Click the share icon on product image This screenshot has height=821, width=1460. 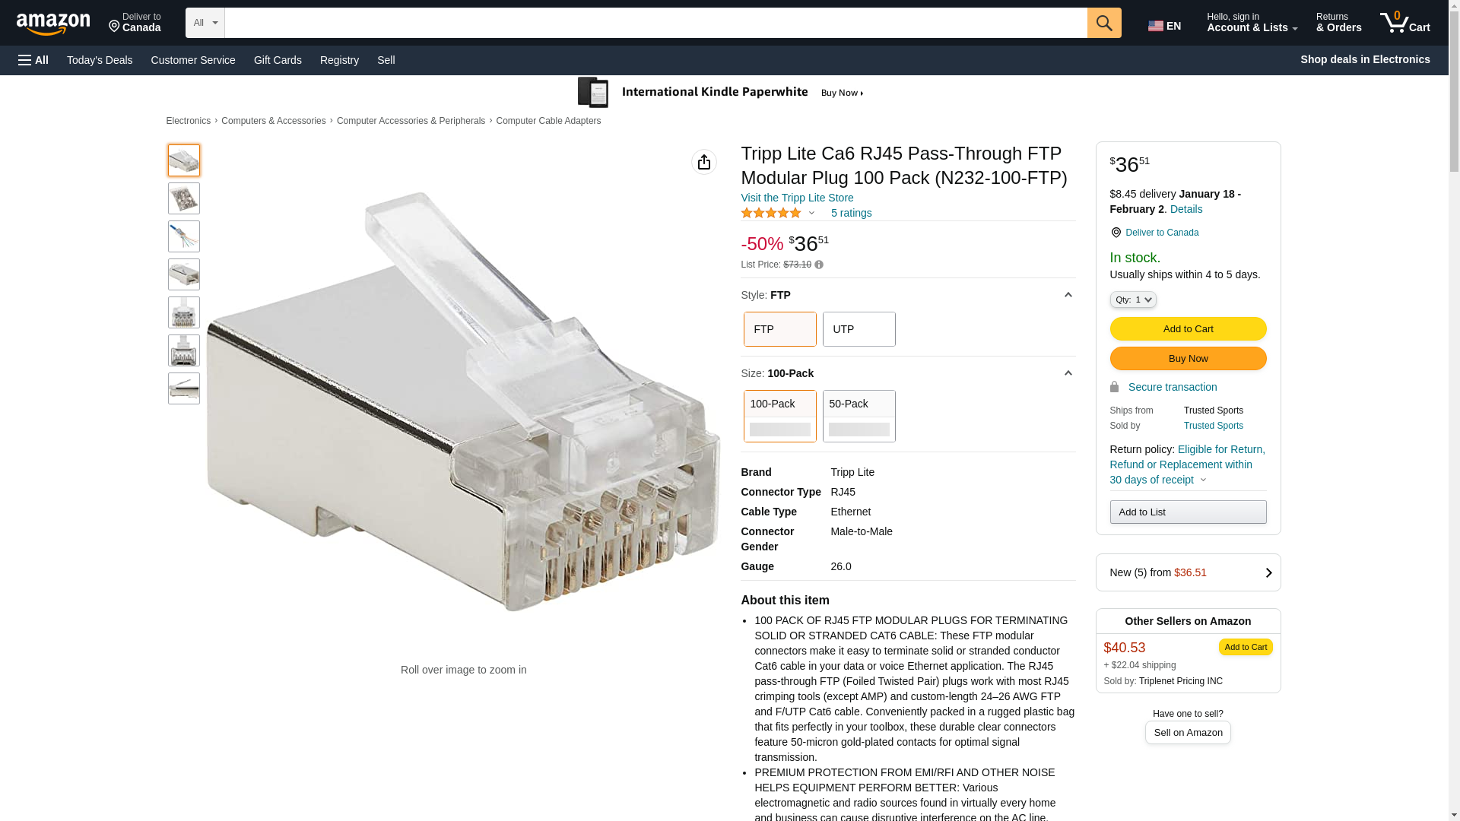click(x=703, y=162)
